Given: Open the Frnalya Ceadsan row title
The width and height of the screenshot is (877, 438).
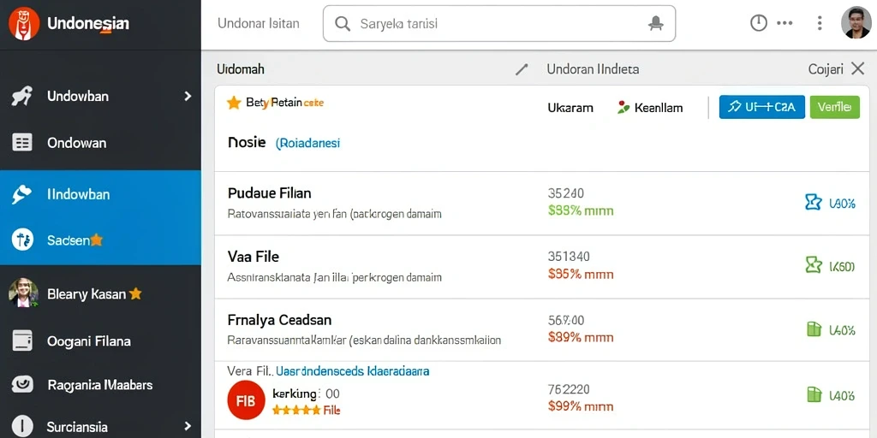Looking at the screenshot, I should point(280,320).
